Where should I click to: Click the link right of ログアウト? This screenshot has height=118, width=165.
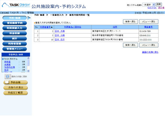pyautogui.click(x=161, y=8)
